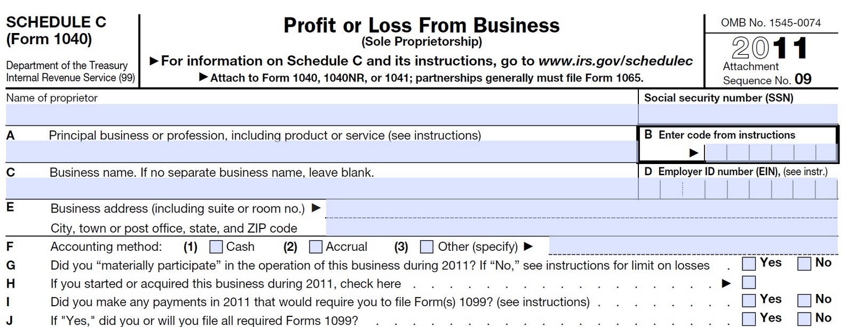Open the www.irs.gov/schedulec link

click(615, 61)
